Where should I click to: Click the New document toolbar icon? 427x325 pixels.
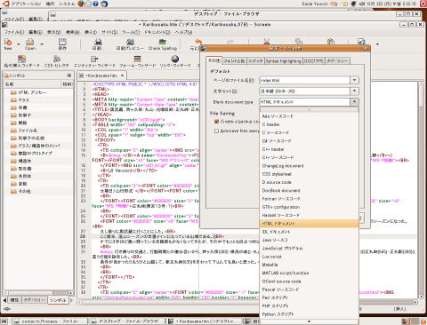pos(8,44)
